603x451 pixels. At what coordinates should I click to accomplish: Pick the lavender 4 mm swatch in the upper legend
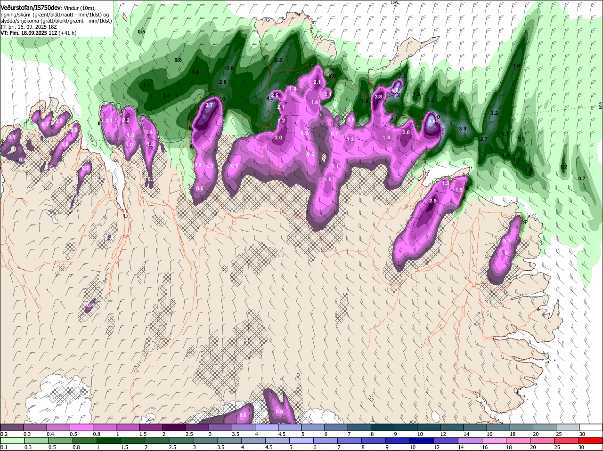(267, 427)
